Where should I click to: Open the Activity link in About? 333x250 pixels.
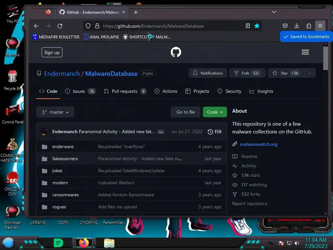(248, 166)
